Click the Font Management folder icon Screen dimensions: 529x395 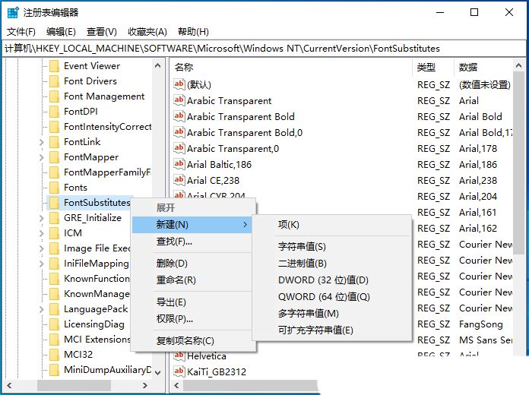click(54, 96)
